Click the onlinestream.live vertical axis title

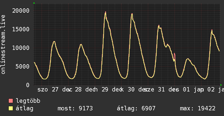pos(3,45)
